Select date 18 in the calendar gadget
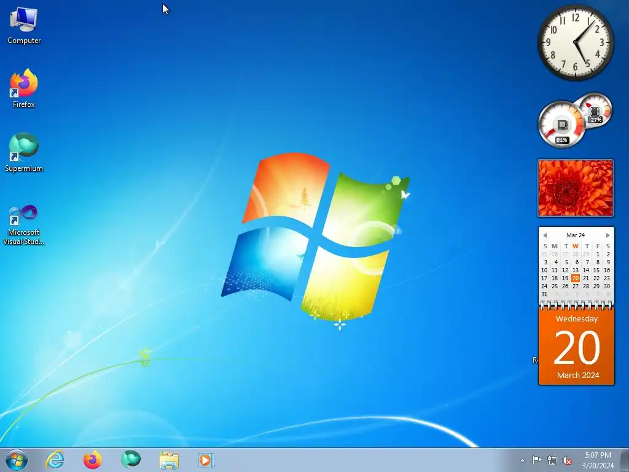Viewport: 629px width, 472px height. coord(555,278)
